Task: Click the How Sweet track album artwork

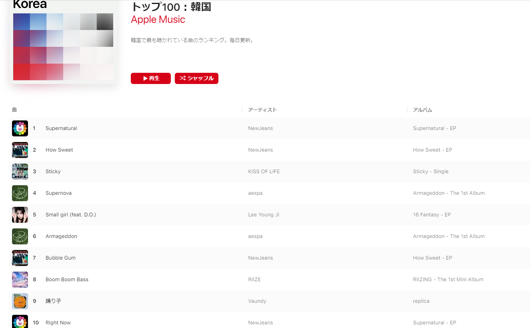Action: pos(20,150)
